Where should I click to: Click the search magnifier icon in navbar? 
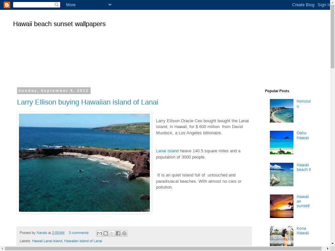click(x=57, y=5)
